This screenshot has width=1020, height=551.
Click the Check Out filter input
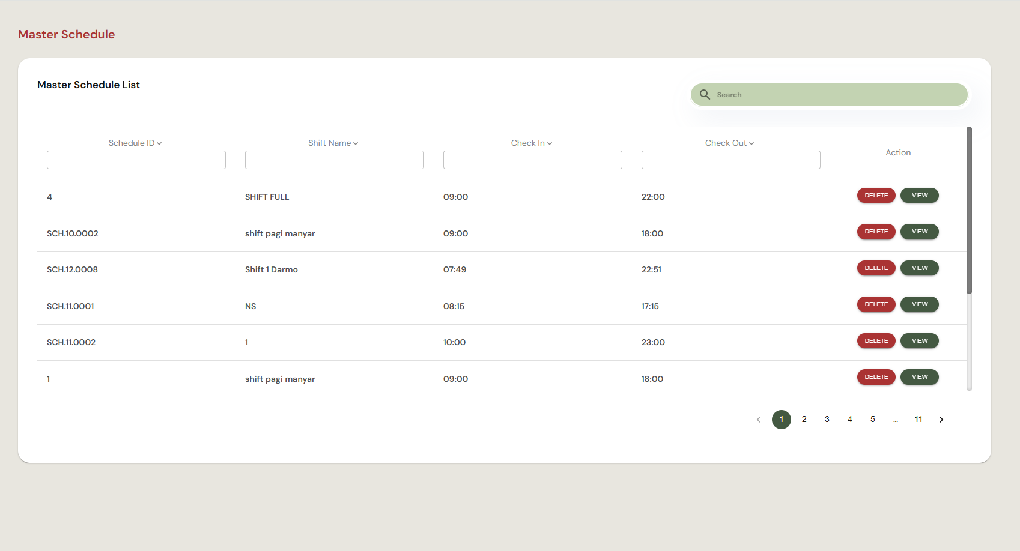pyautogui.click(x=731, y=160)
